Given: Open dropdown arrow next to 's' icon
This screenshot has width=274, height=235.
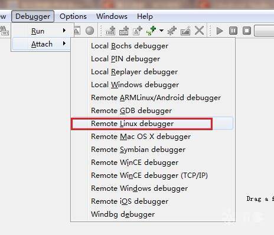Looking at the screenshot, I should 161,31.
